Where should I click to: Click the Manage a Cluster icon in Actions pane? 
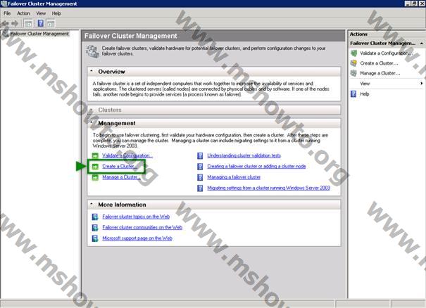point(353,73)
